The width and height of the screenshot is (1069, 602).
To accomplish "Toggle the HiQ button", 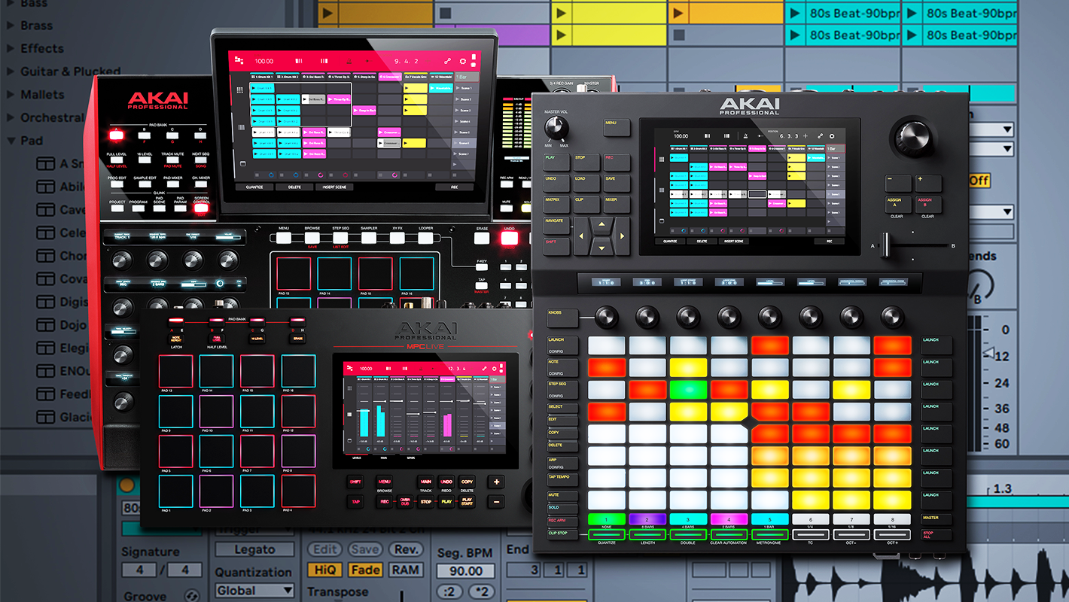I will click(x=325, y=570).
